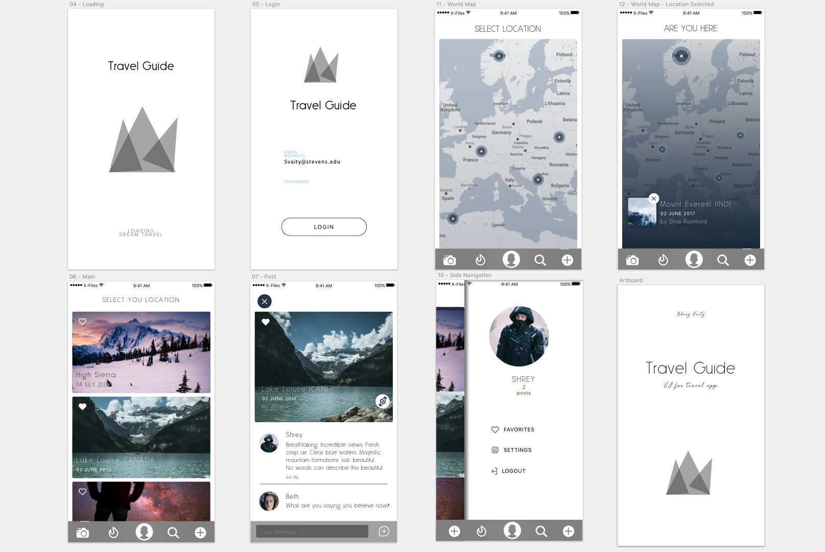Click plus icon on Main screen bottom bar

200,533
